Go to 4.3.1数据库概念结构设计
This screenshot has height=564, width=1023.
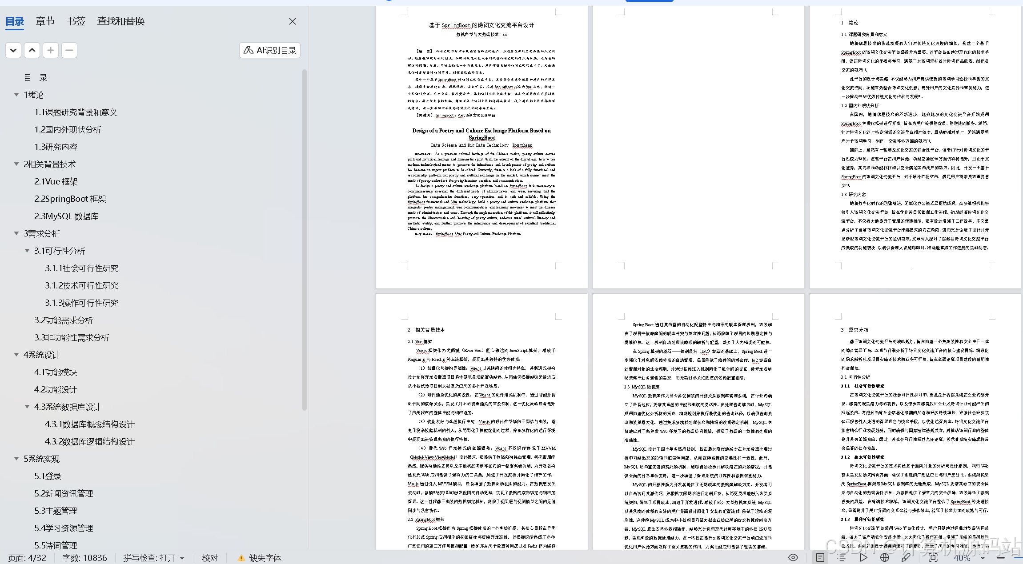click(90, 424)
